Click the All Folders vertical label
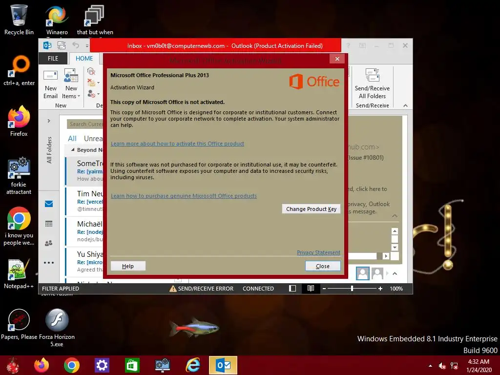500x375 pixels. pyautogui.click(x=49, y=150)
